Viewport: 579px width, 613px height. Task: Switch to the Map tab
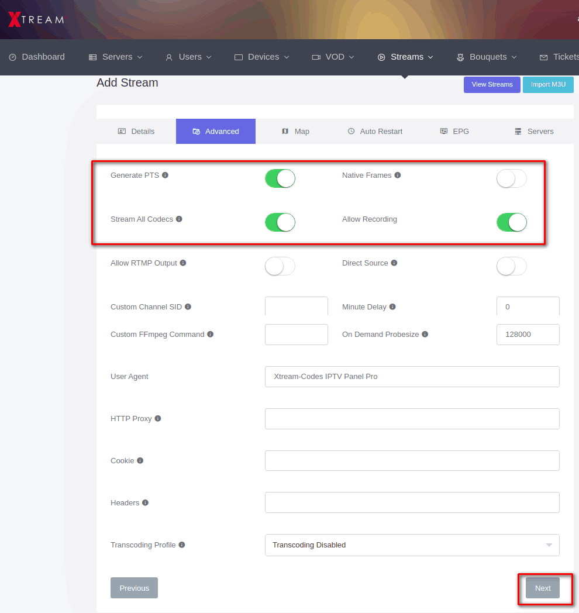[x=296, y=131]
